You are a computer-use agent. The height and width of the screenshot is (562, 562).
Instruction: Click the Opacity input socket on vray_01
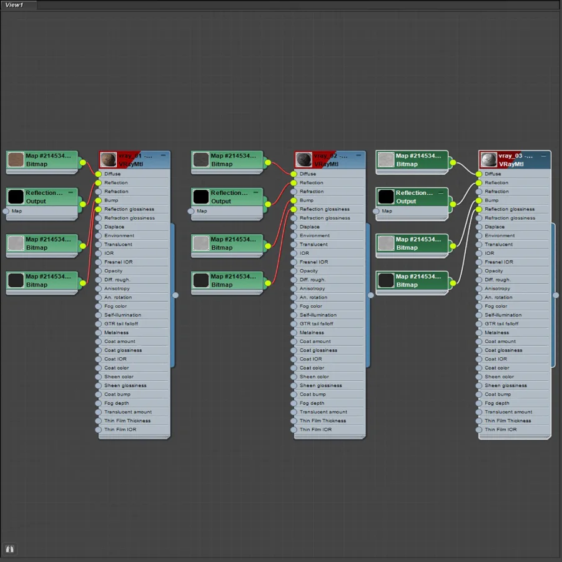(98, 271)
